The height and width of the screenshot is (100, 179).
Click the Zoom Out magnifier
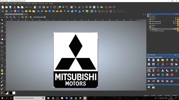click(x=11, y=17)
